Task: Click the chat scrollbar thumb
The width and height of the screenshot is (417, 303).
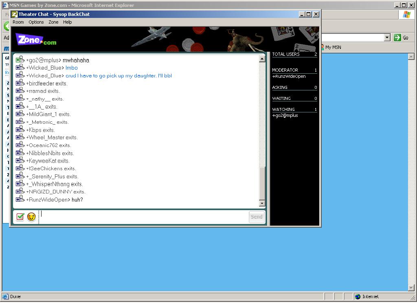Action: click(x=262, y=183)
